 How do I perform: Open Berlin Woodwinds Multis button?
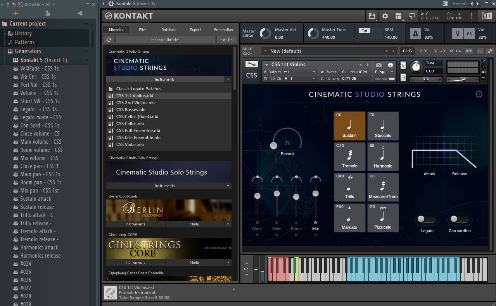pyautogui.click(x=195, y=224)
